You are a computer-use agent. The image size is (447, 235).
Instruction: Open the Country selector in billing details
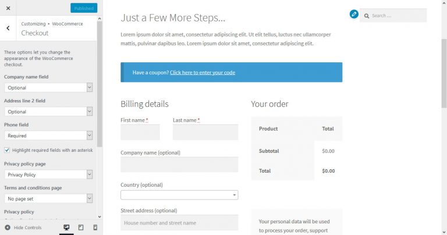(179, 195)
